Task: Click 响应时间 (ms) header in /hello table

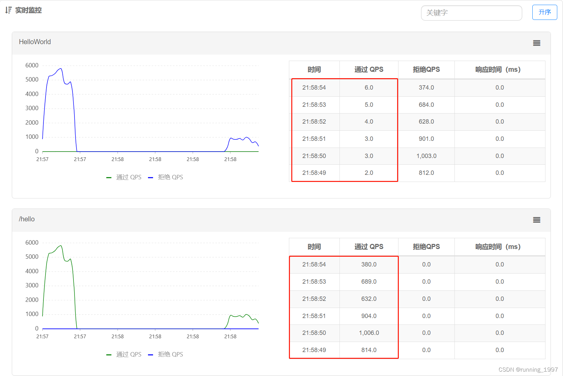Action: (500, 247)
